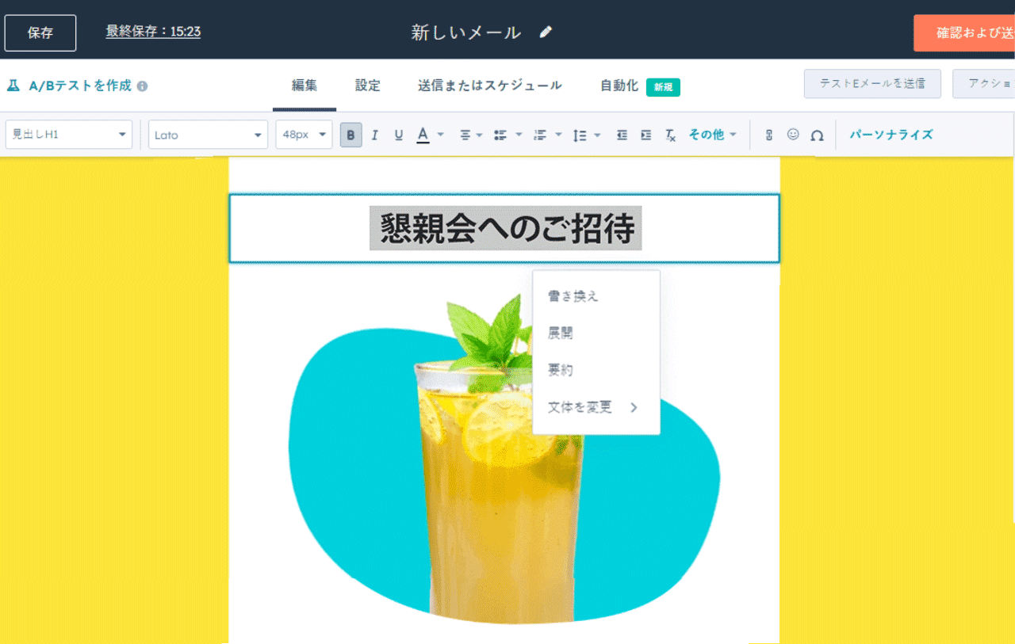Viewport: 1015px width, 644px height.
Task: Click the アクション button
Action: point(984,84)
